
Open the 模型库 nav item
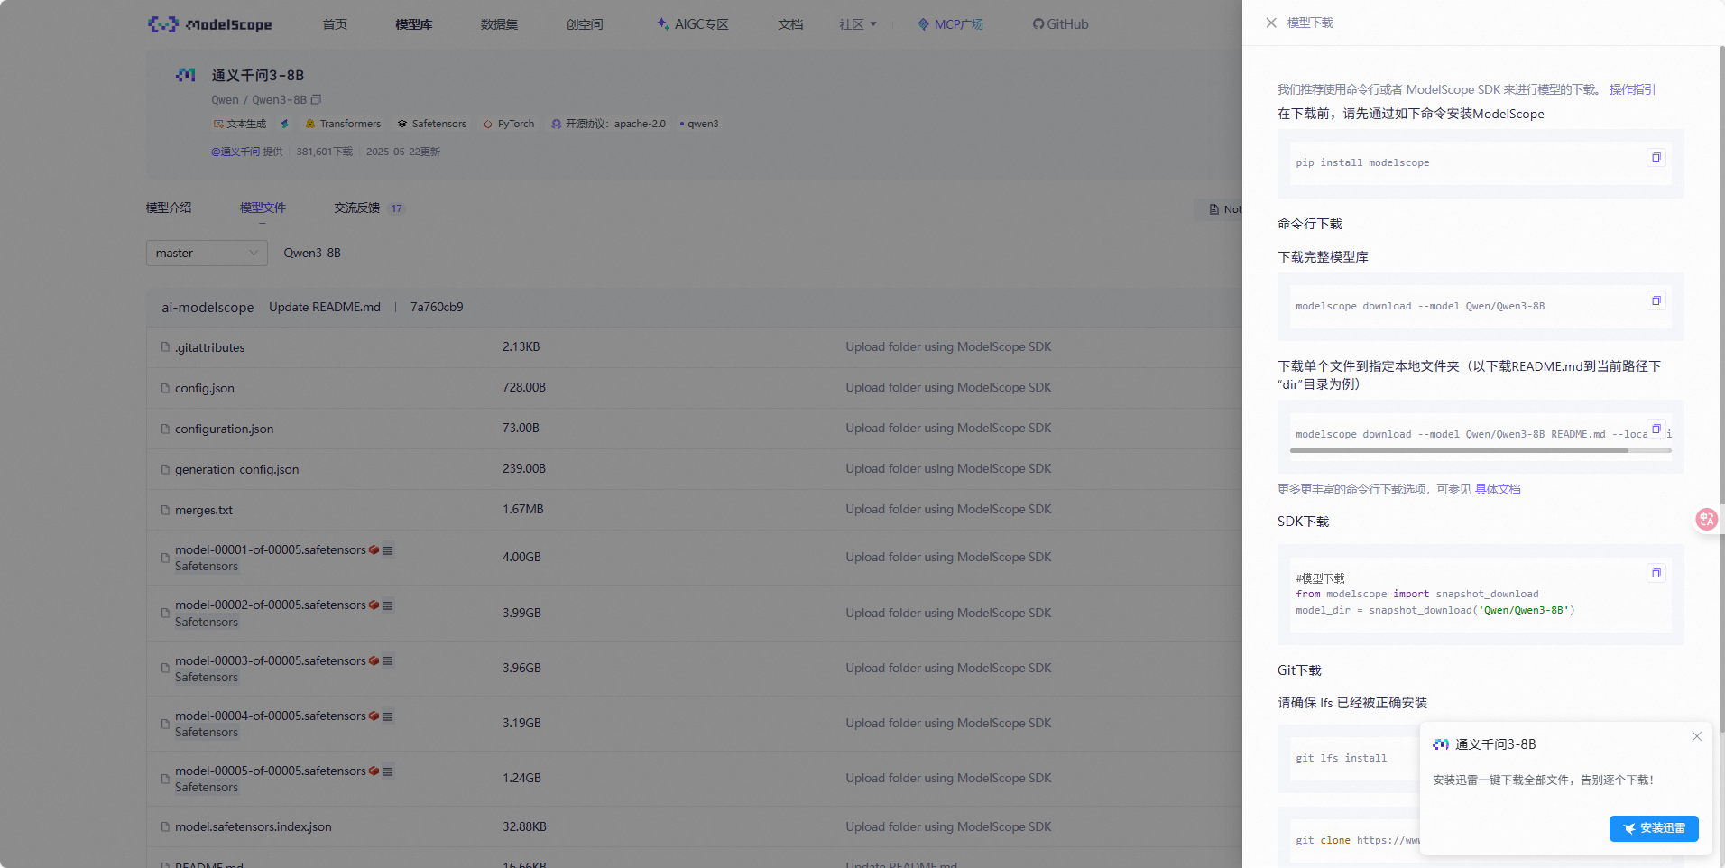coord(414,24)
